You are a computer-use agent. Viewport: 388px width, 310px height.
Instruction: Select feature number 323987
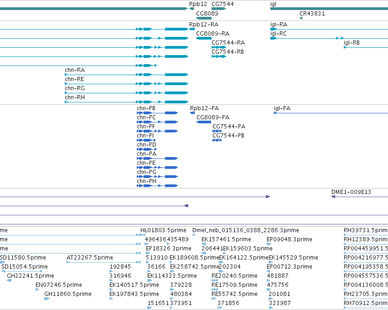[x=279, y=303]
